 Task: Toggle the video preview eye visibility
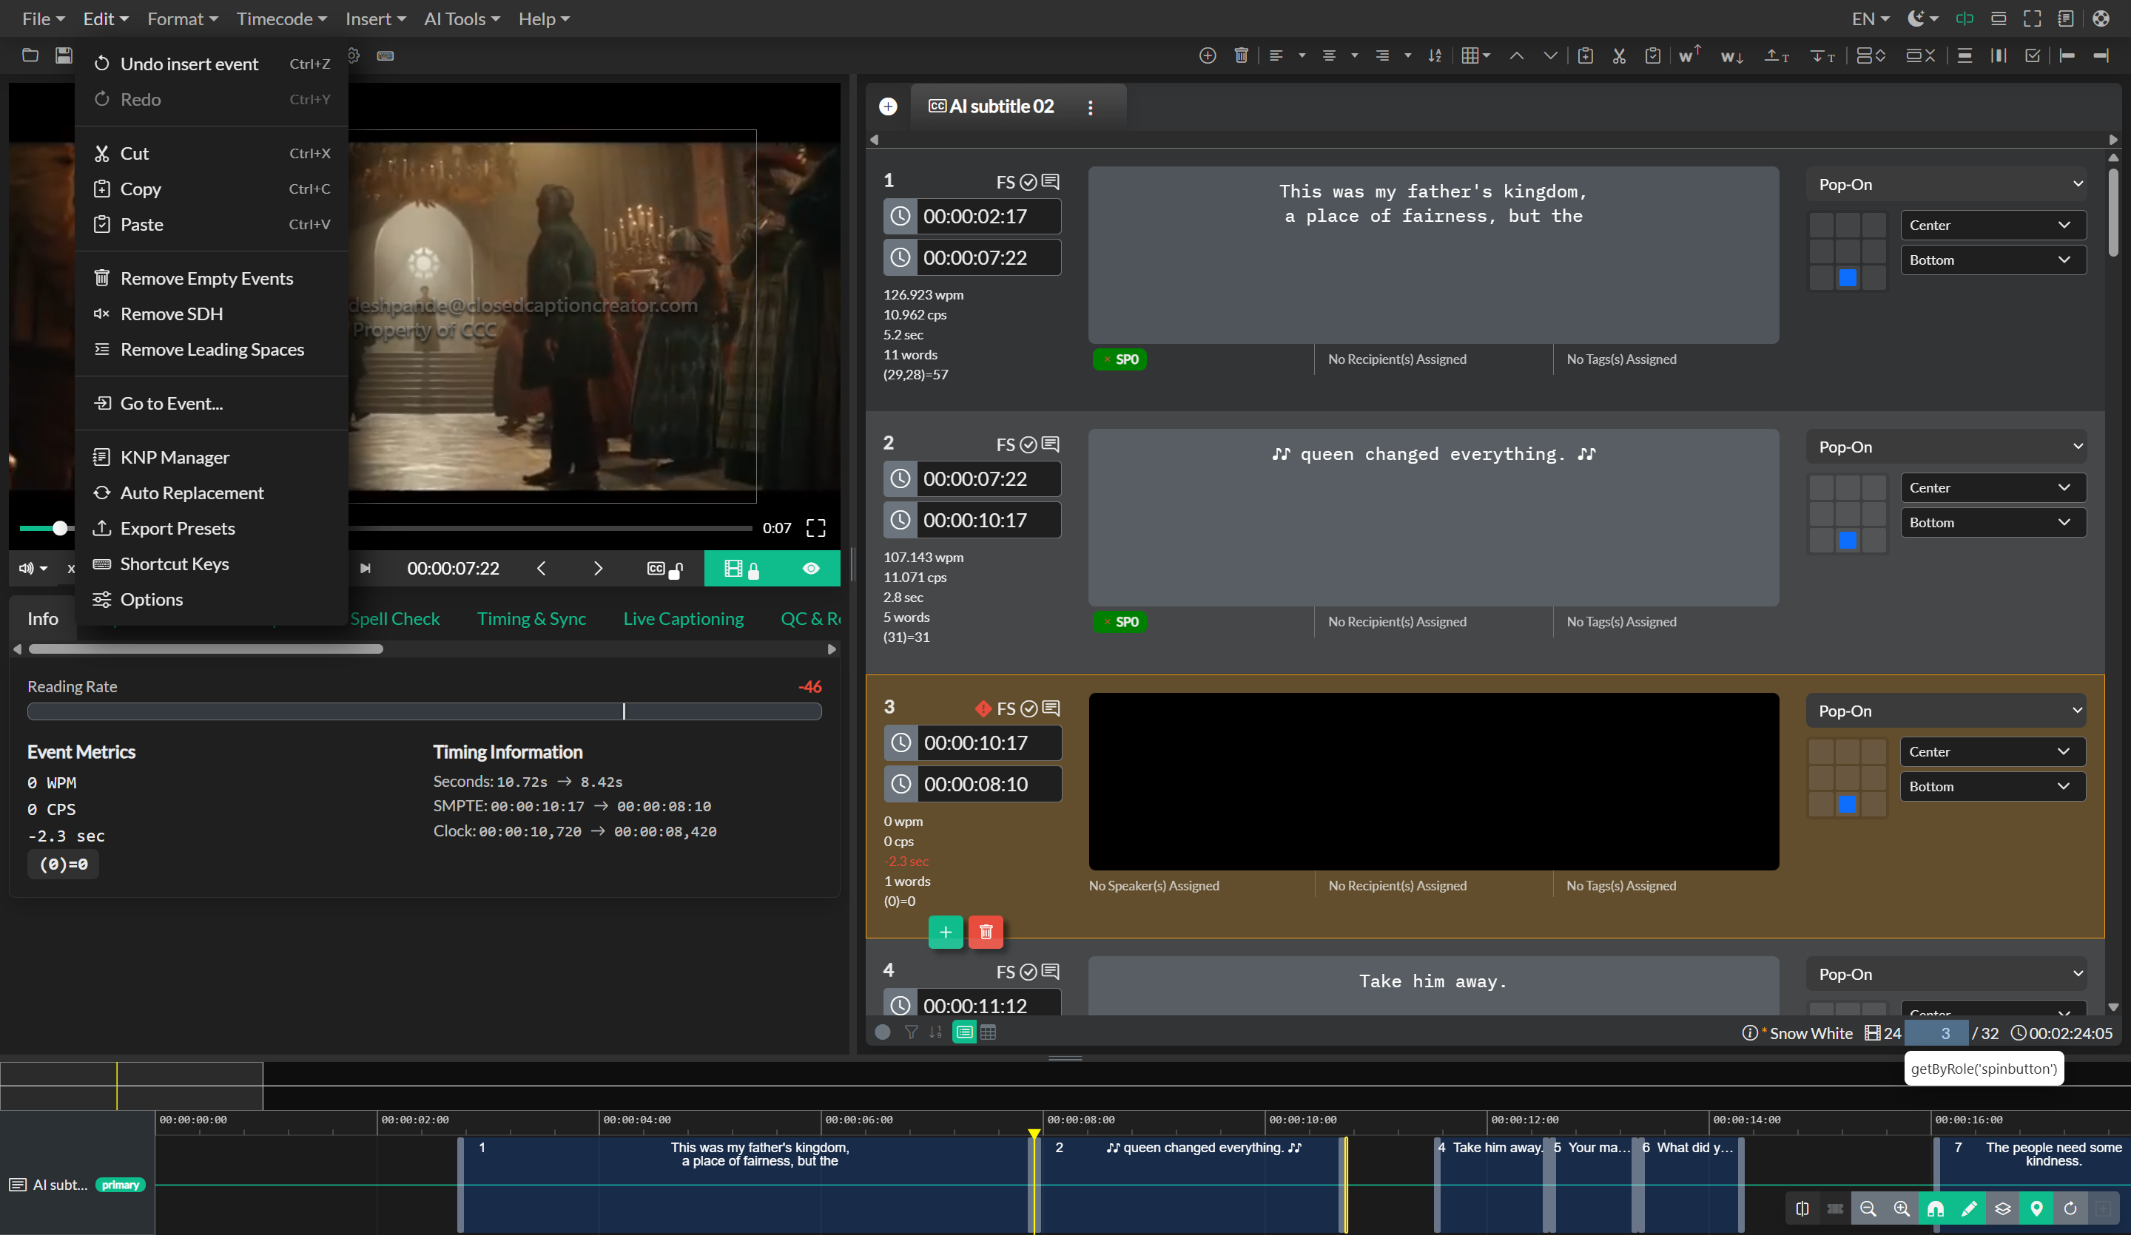(x=810, y=568)
